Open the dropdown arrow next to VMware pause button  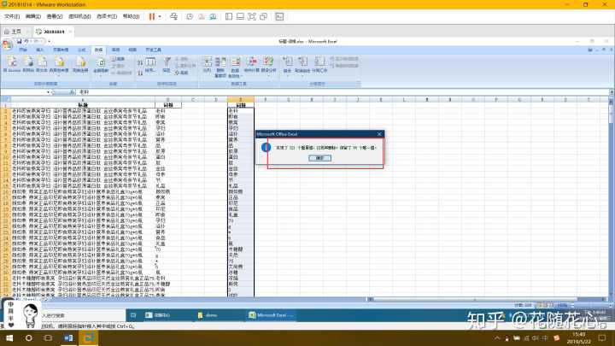coord(160,16)
